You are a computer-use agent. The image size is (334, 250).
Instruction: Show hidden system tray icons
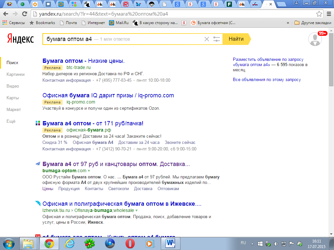(x=252, y=244)
